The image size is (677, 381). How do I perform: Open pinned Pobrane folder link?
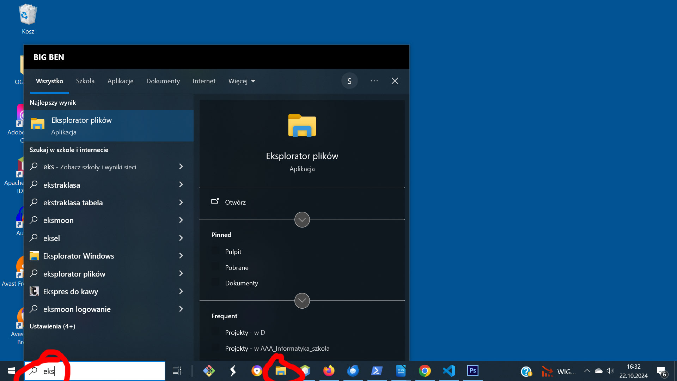[x=237, y=267]
